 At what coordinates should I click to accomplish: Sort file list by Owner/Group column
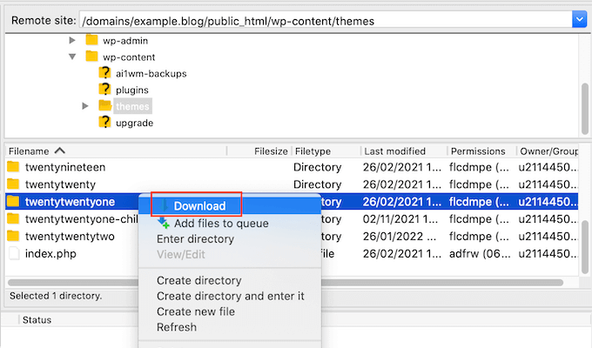pyautogui.click(x=549, y=151)
